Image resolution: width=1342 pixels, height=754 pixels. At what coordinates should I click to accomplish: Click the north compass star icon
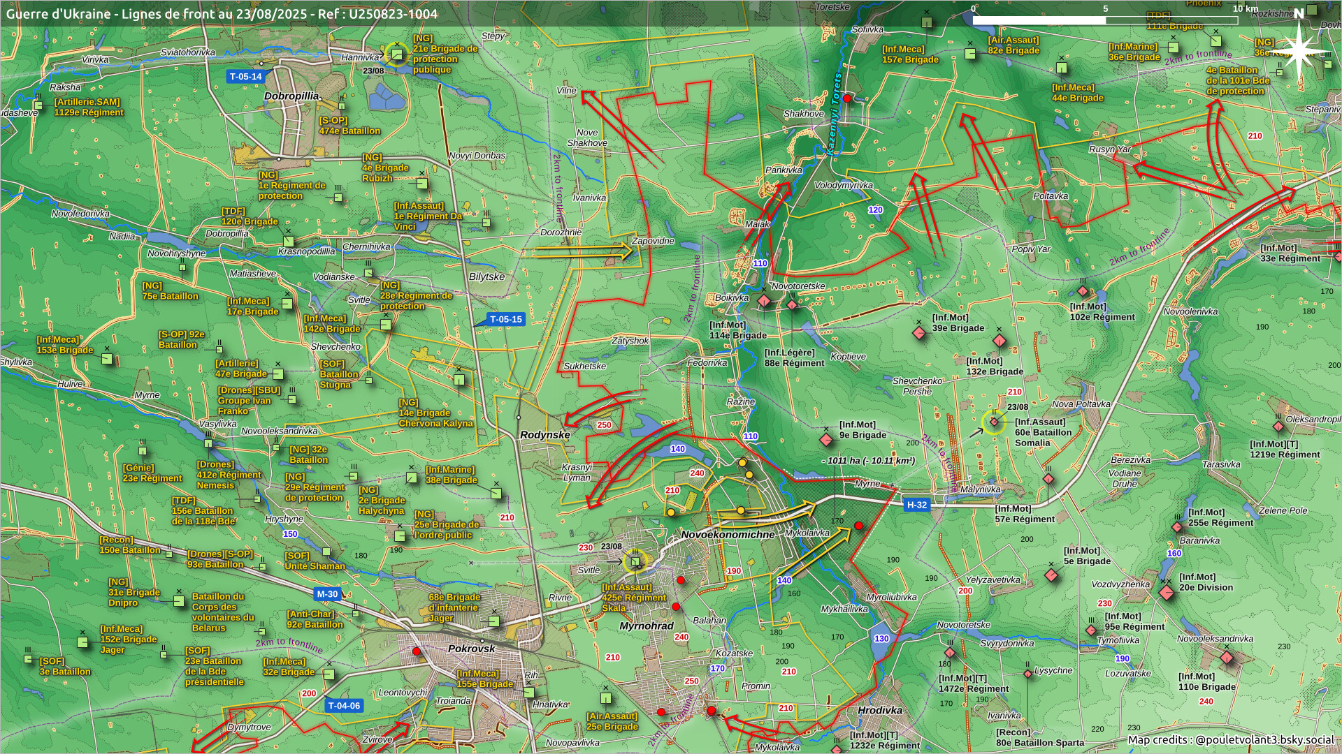[1298, 51]
